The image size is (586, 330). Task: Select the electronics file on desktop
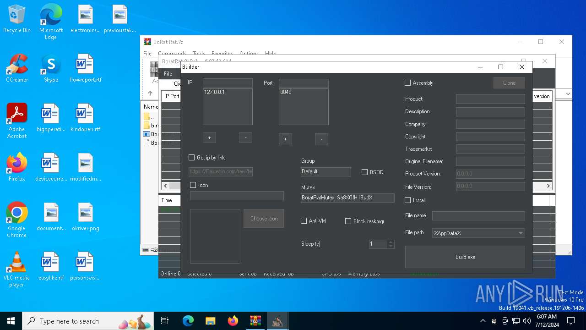[x=85, y=19]
